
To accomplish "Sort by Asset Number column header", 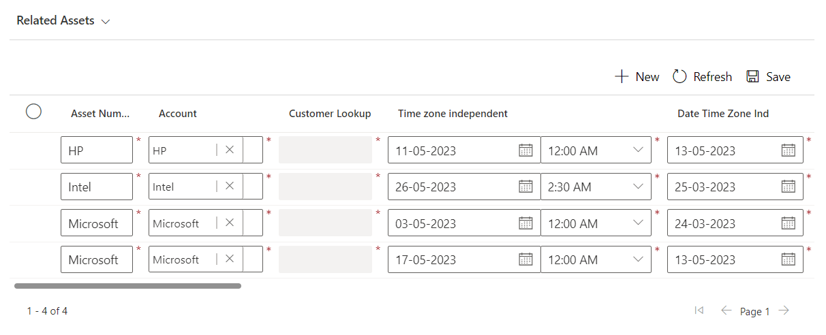I will (100, 114).
